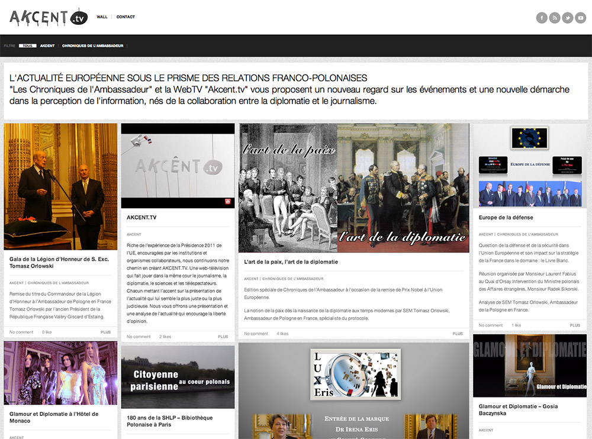This screenshot has width=592, height=439.
Task: Open 'No comment' on the Gala card
Action: tap(21, 332)
